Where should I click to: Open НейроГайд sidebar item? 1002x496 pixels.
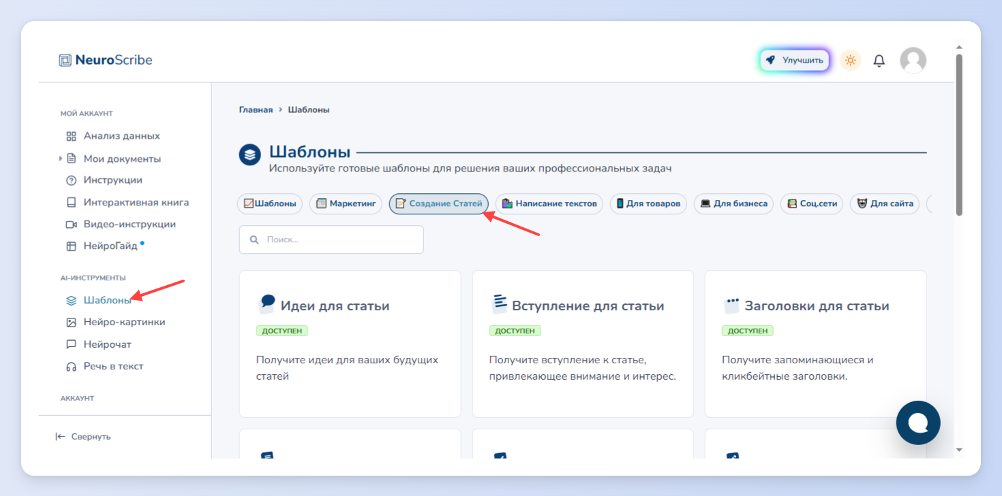coord(110,246)
